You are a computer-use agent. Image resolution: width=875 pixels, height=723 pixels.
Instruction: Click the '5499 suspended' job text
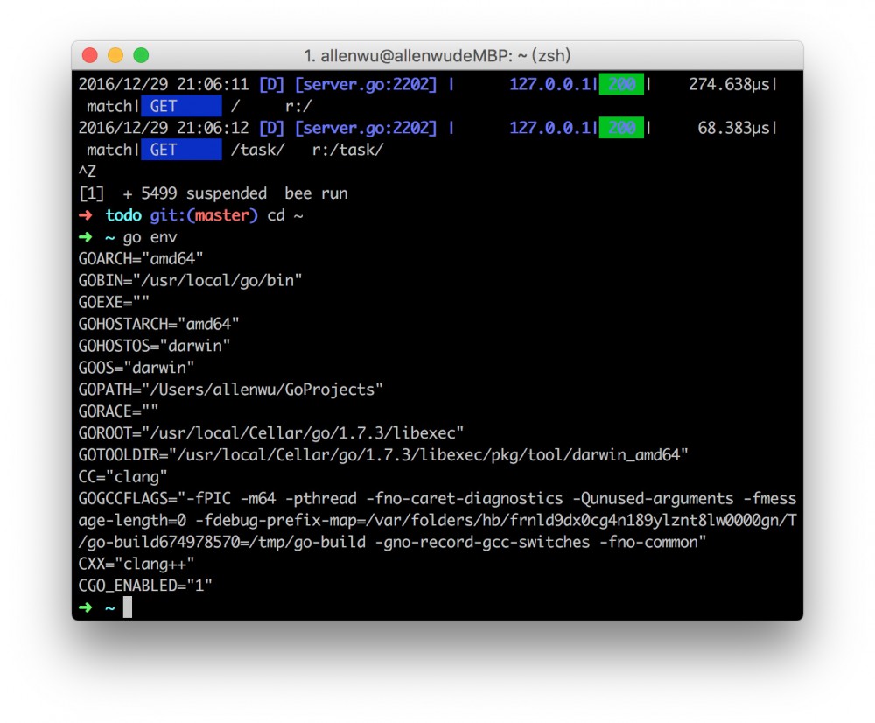[204, 193]
